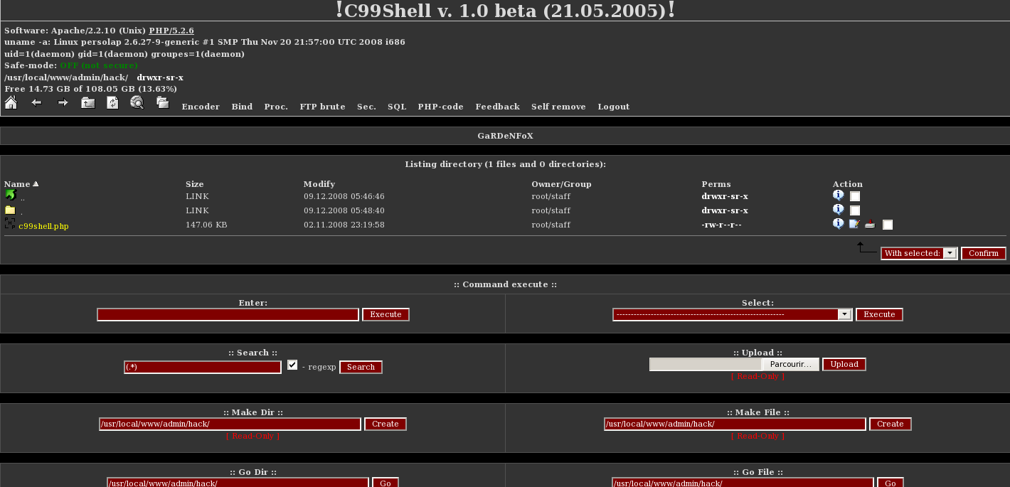Click the download icon for c99shell.php

tap(869, 224)
